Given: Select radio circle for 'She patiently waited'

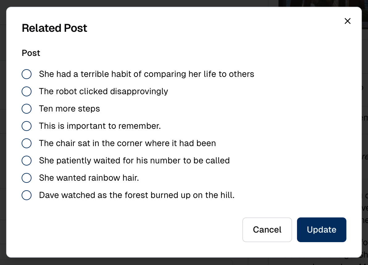Looking at the screenshot, I should 27,161.
